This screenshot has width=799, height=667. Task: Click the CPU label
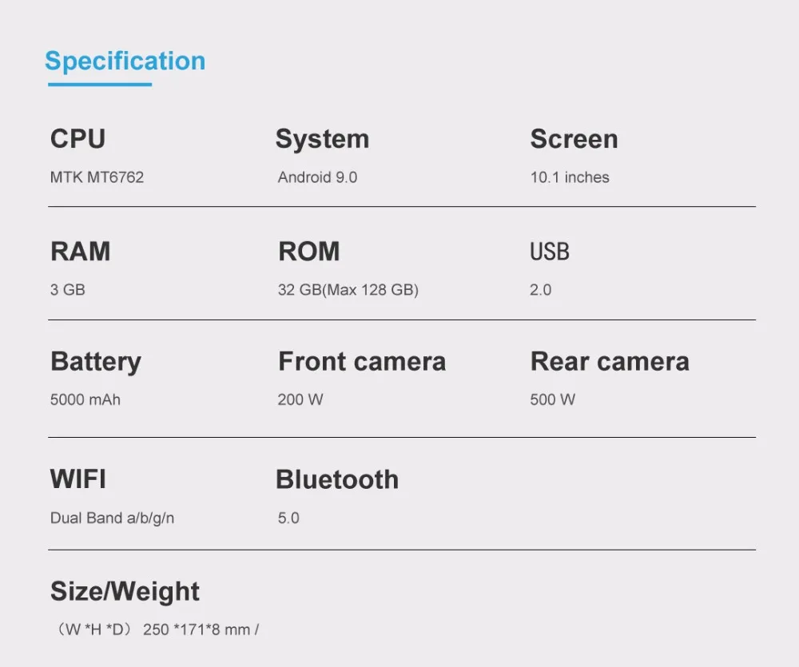pos(78,139)
